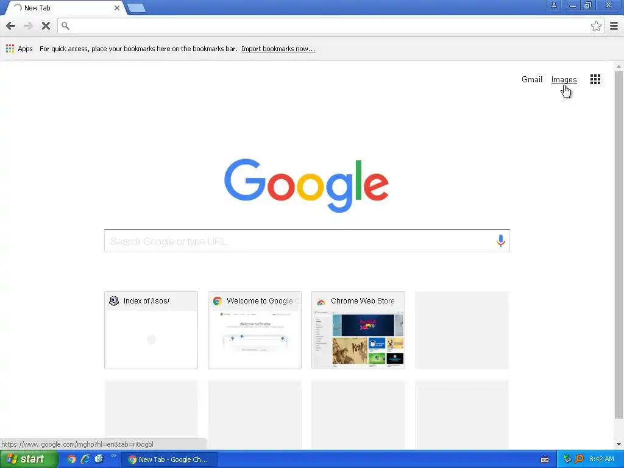The height and width of the screenshot is (468, 624).
Task: Open the Gmail link
Action: click(531, 79)
